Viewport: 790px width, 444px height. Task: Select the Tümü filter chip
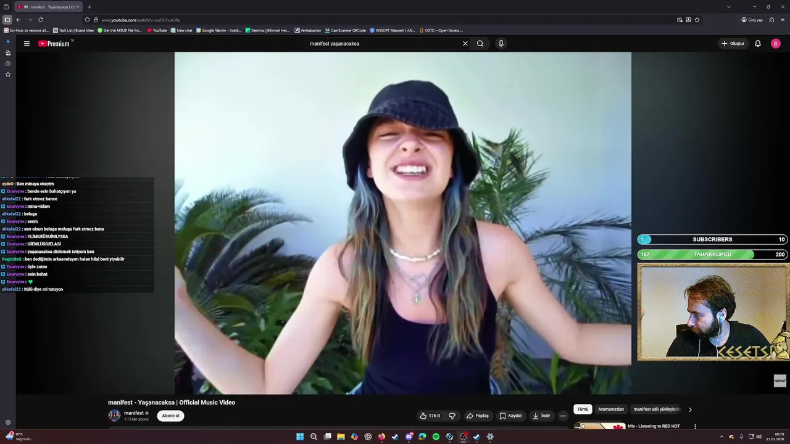coord(583,409)
